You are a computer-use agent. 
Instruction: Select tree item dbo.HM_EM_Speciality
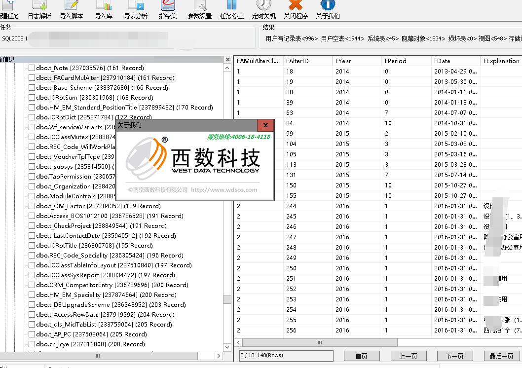tap(106, 295)
